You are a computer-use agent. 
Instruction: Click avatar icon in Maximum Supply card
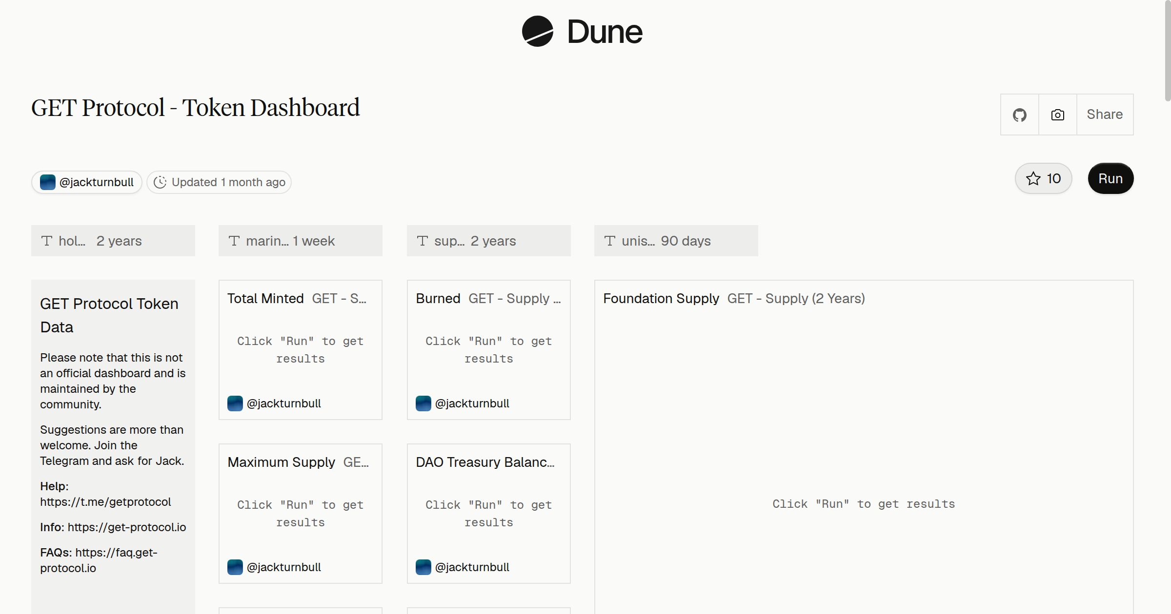[235, 567]
